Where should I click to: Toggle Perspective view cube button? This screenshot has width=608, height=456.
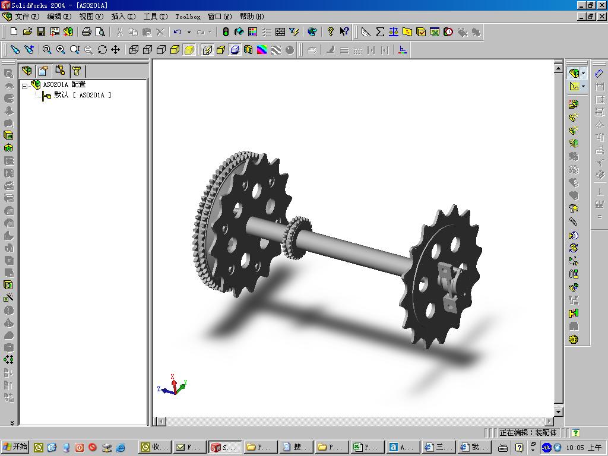pyautogui.click(x=221, y=50)
